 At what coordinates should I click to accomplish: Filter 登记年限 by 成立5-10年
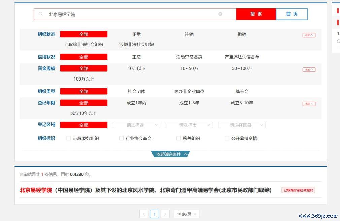[x=242, y=103]
